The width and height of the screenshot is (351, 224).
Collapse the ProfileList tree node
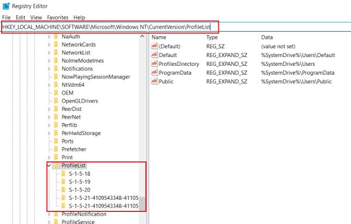(x=49, y=165)
